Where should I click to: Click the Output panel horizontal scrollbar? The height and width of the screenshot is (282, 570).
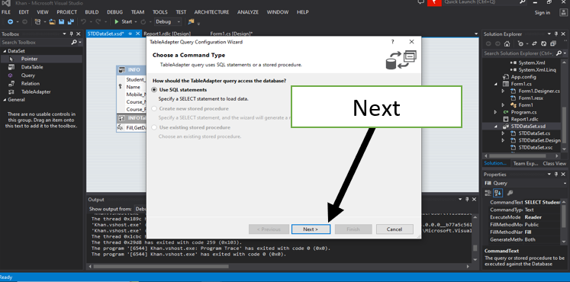(280, 267)
